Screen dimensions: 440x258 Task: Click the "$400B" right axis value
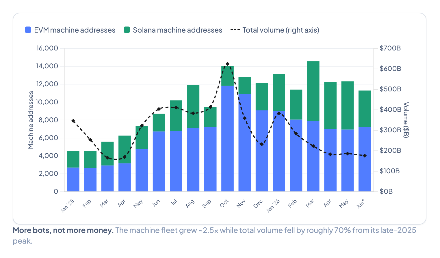pos(390,110)
